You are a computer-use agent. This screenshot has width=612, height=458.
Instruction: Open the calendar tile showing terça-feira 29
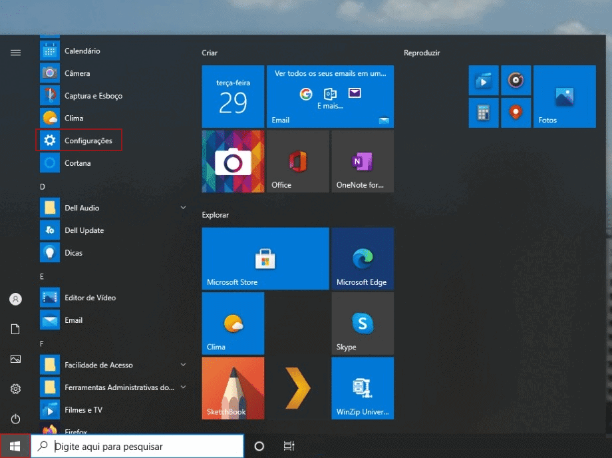pyautogui.click(x=233, y=97)
